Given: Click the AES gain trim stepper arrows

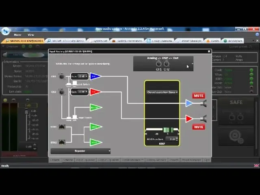Looking at the screenshot, I should [177, 139].
